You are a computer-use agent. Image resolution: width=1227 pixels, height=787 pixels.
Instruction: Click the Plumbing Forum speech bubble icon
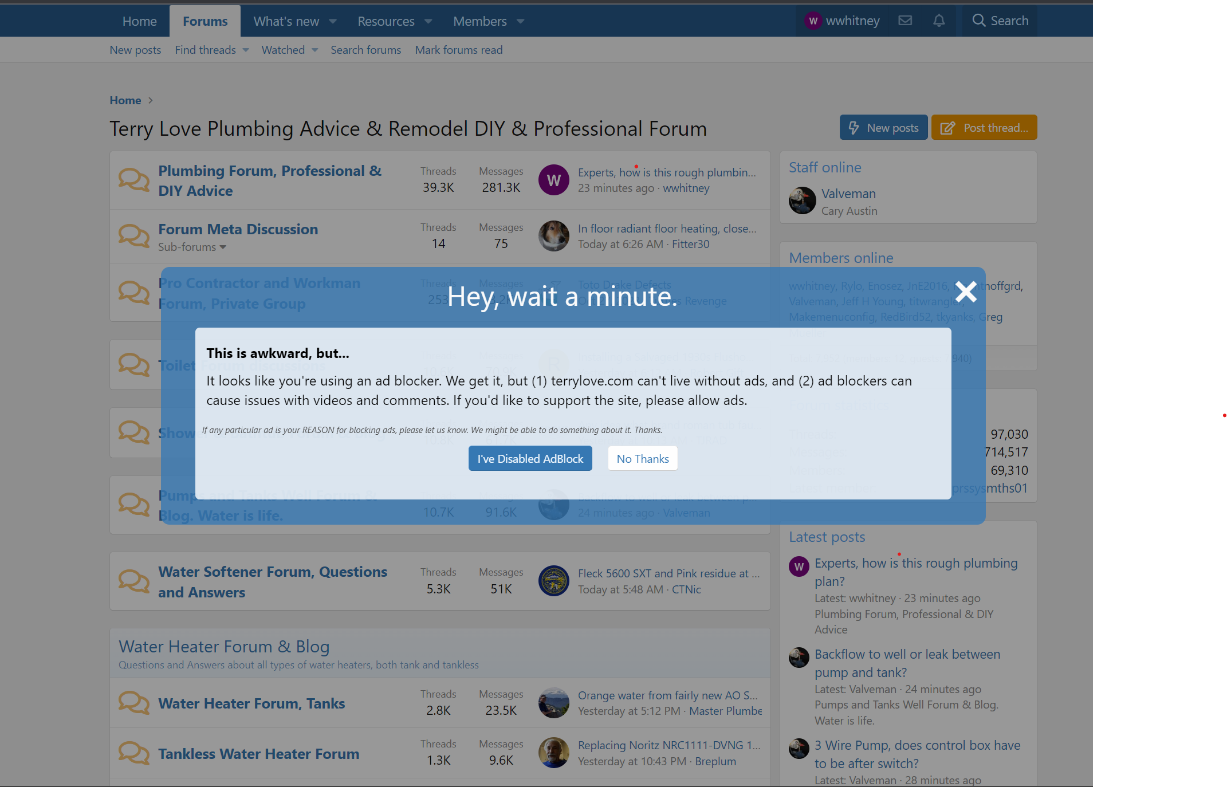pyautogui.click(x=133, y=179)
